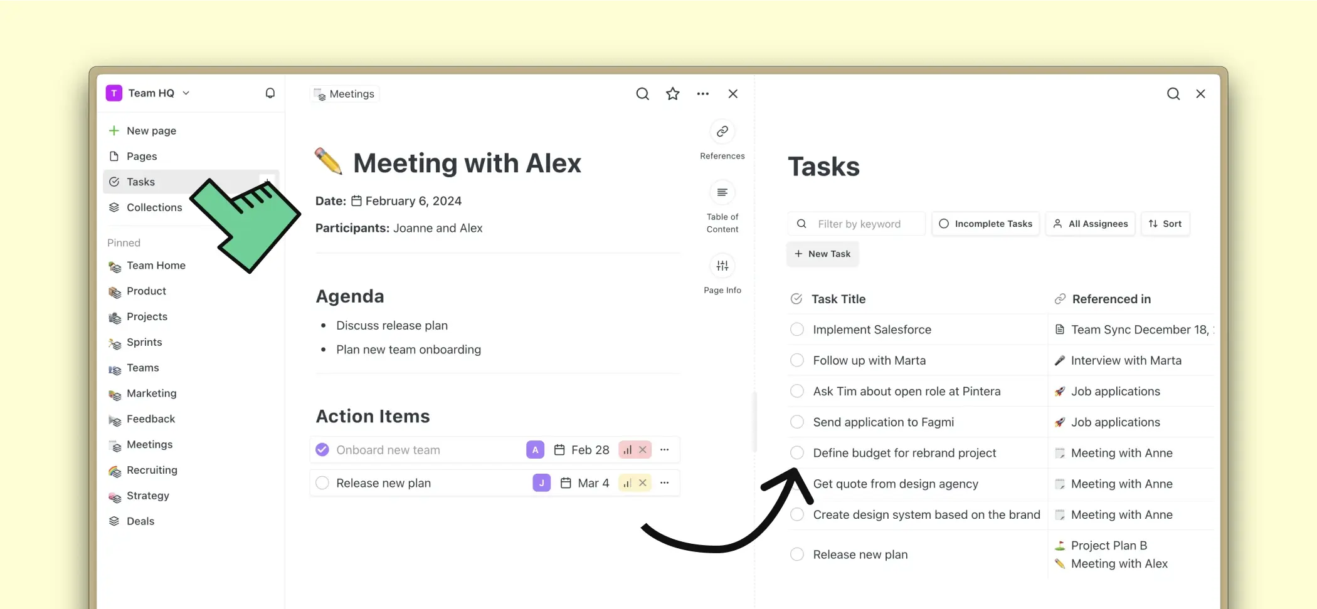
Task: Open the References panel icon
Action: (x=722, y=132)
